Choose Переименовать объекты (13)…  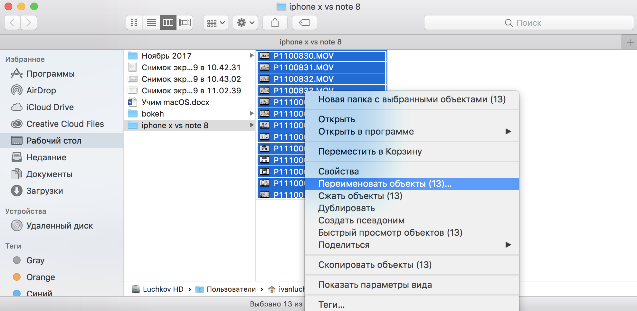[412, 184]
